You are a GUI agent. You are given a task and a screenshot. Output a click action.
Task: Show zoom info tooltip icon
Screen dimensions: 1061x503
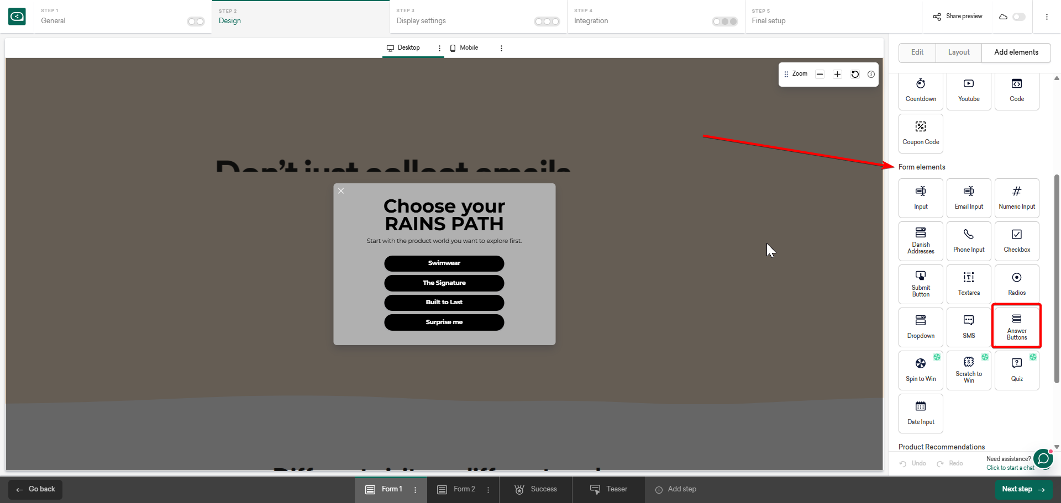coord(871,75)
